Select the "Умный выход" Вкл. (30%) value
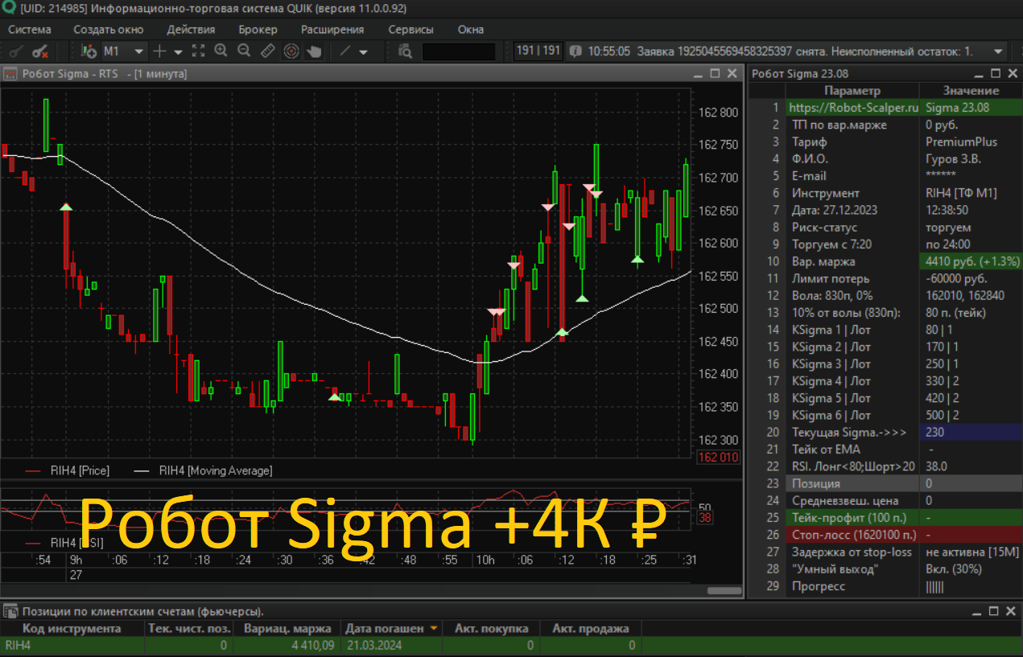 pyautogui.click(x=971, y=569)
